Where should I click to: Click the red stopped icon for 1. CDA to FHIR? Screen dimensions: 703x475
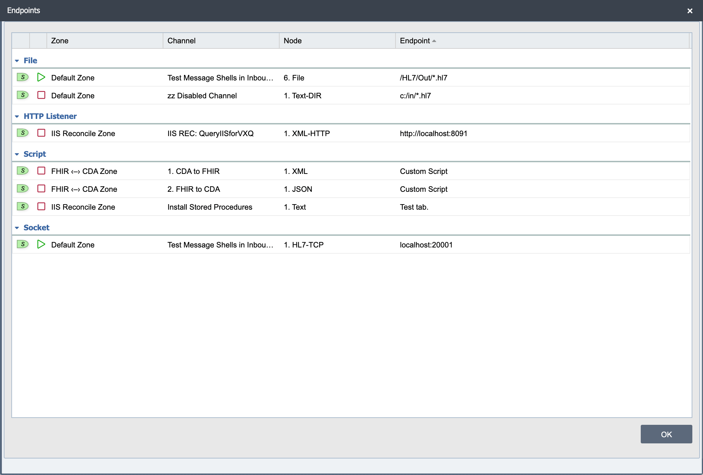[x=41, y=171]
